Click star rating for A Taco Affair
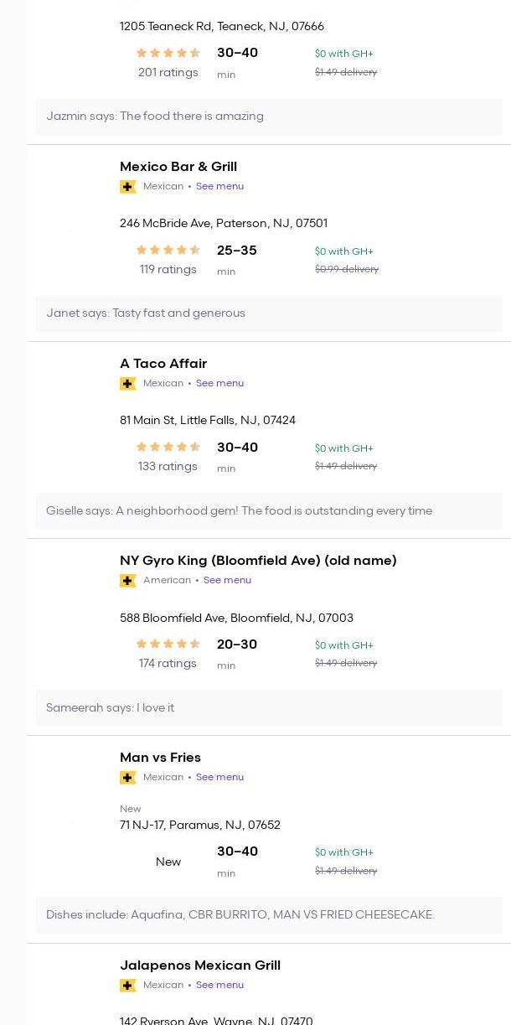The width and height of the screenshot is (511, 1025). [168, 447]
